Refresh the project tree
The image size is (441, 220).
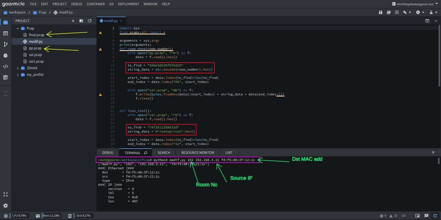coord(90,21)
